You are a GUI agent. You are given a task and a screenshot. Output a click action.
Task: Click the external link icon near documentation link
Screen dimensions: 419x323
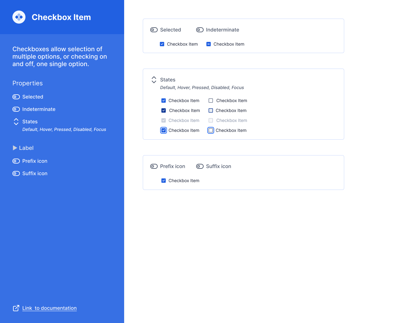coord(16,308)
